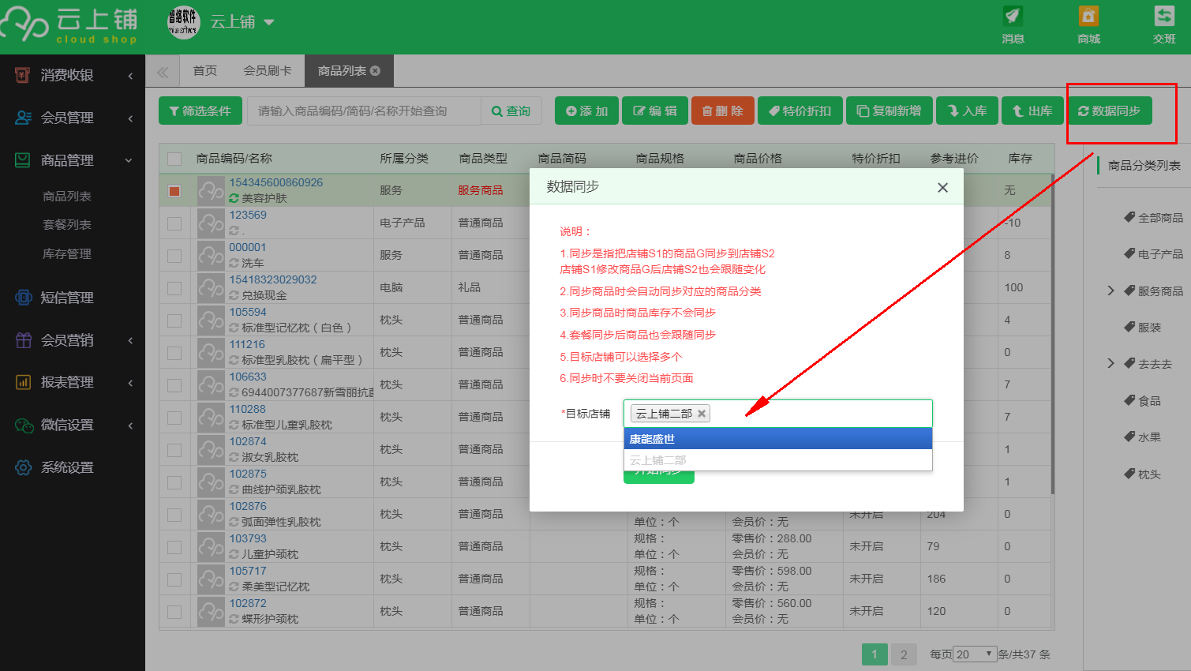Click the product search input field
Viewport: 1191px width, 671px height.
click(364, 111)
